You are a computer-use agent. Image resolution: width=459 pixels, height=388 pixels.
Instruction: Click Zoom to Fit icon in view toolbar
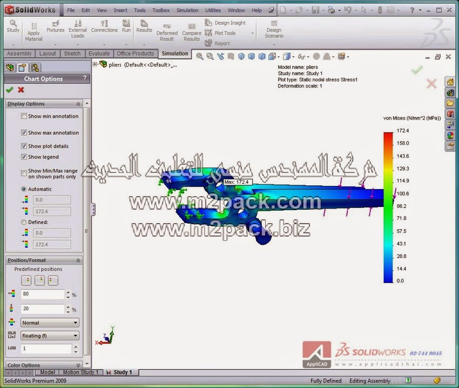pyautogui.click(x=200, y=57)
